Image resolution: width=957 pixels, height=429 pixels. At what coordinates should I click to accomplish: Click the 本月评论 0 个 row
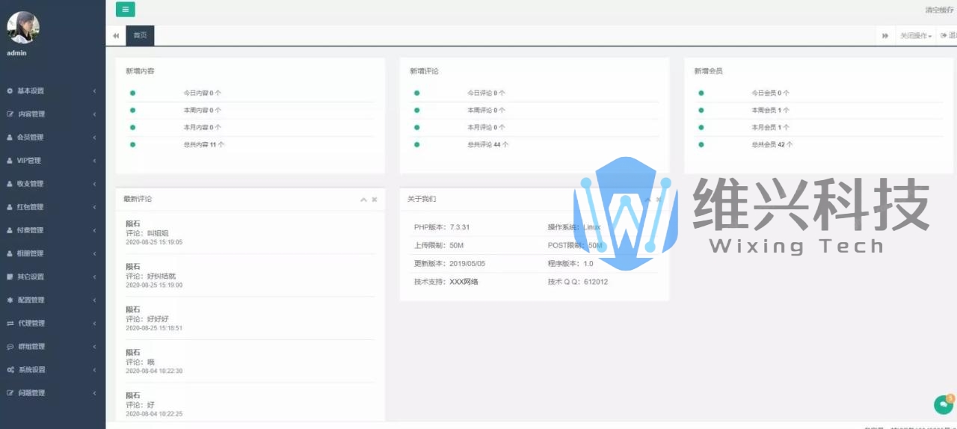[x=534, y=127]
